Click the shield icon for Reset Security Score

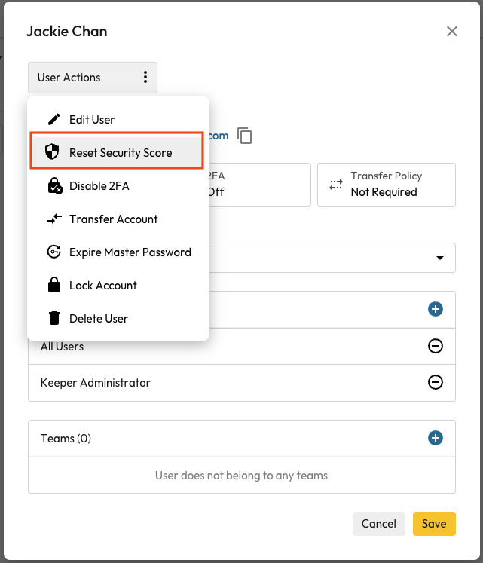(x=52, y=153)
